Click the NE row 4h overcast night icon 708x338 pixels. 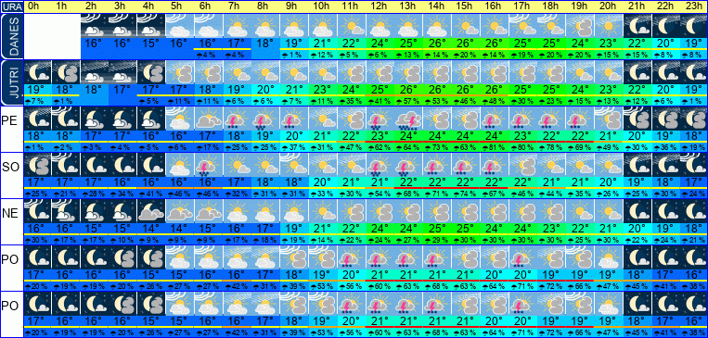[151, 211]
